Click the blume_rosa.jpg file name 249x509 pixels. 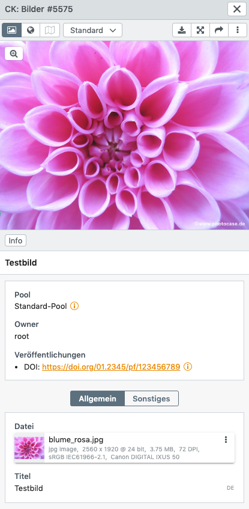click(x=76, y=439)
